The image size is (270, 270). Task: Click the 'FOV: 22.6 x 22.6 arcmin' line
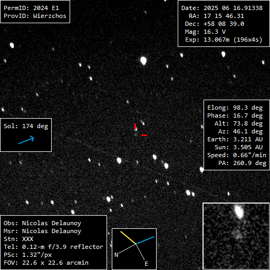pyautogui.click(x=46, y=263)
